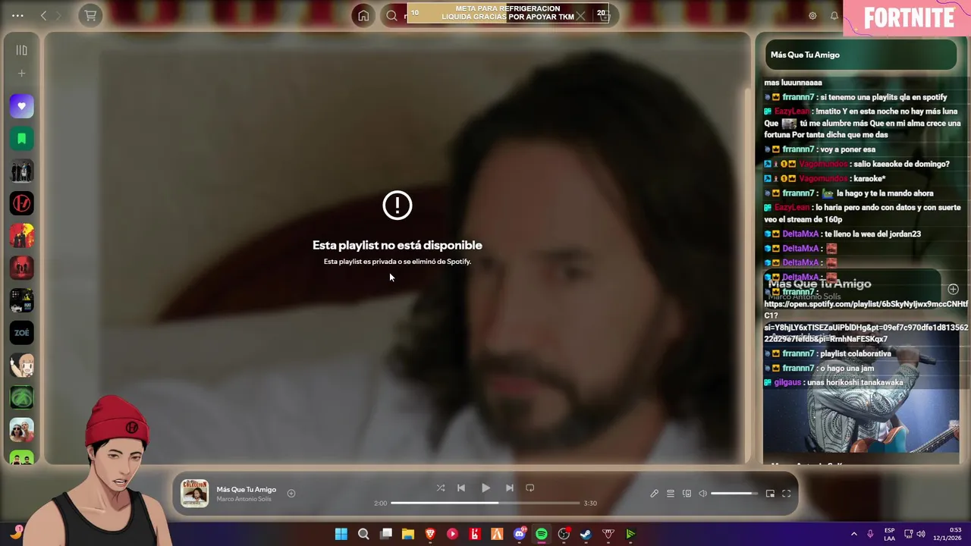Open the shopping cart icon in Spotify's top bar
The width and height of the screenshot is (971, 546).
[x=90, y=15]
